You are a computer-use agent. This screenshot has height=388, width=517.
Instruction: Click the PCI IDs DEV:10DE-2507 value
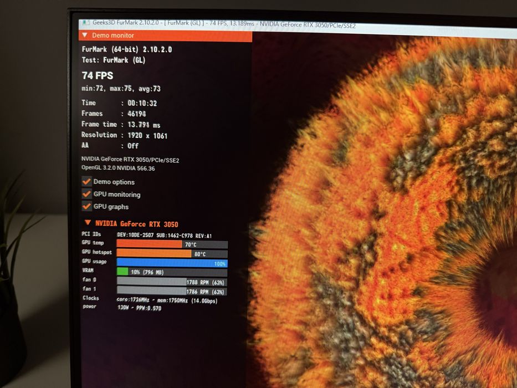(x=164, y=236)
